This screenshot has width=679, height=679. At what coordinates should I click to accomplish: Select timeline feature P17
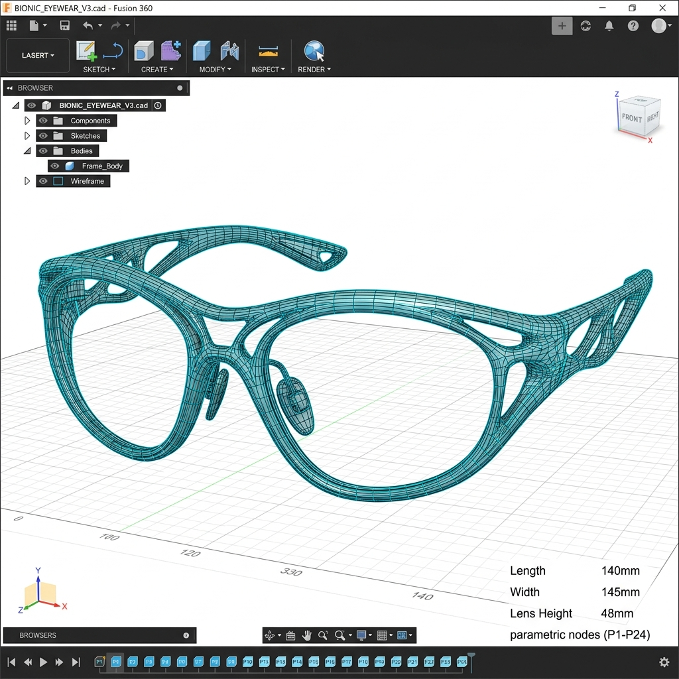(x=346, y=662)
